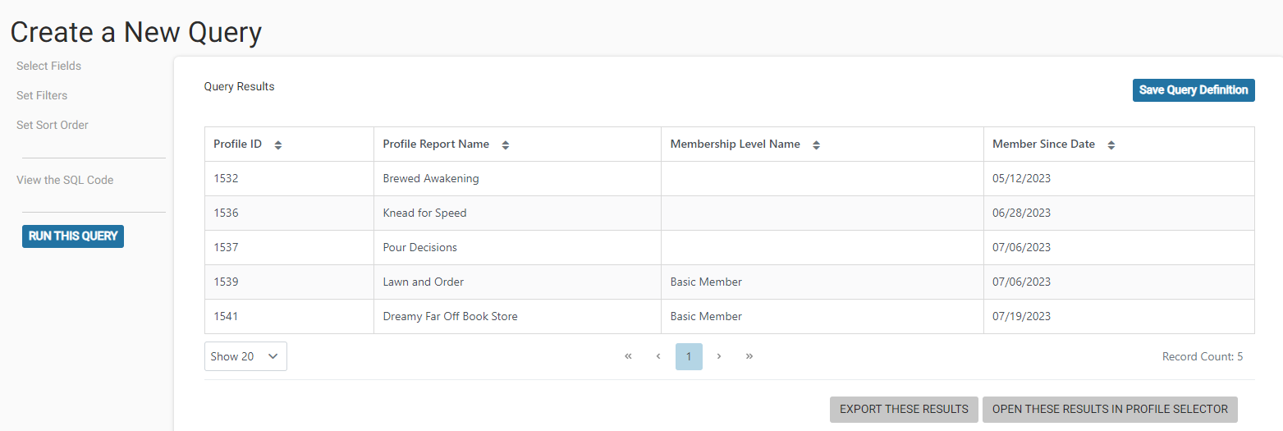The width and height of the screenshot is (1283, 431).
Task: Sort by Profile Report Name arrows
Action: point(506,144)
